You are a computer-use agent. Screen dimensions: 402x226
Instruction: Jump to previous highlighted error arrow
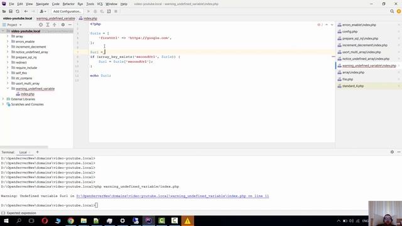coord(327,25)
